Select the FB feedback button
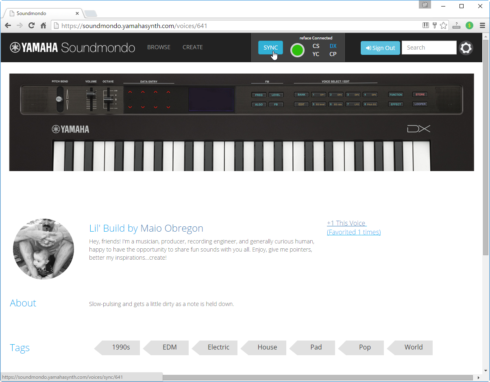Image resolution: width=490 pixels, height=382 pixels. (x=276, y=104)
